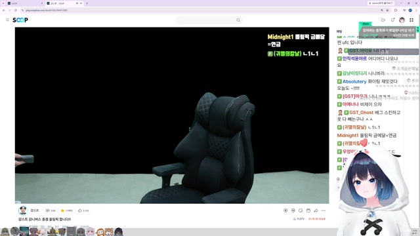The width and height of the screenshot is (420, 236).
Task: Go back in browser history
Action: pyautogui.click(x=4, y=10)
